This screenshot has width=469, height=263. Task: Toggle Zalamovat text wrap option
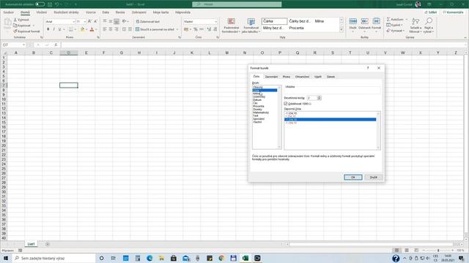point(148,21)
